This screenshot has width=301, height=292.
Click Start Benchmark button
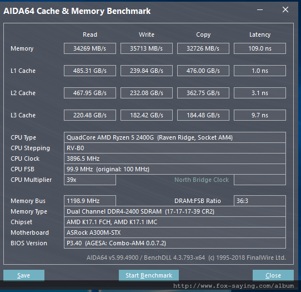pos(149,275)
